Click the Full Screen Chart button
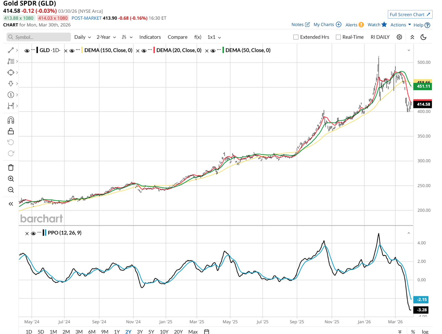Screen dimensions: 442x334 click(410, 14)
